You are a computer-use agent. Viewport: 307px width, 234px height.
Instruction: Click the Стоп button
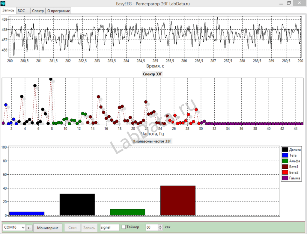73,228
